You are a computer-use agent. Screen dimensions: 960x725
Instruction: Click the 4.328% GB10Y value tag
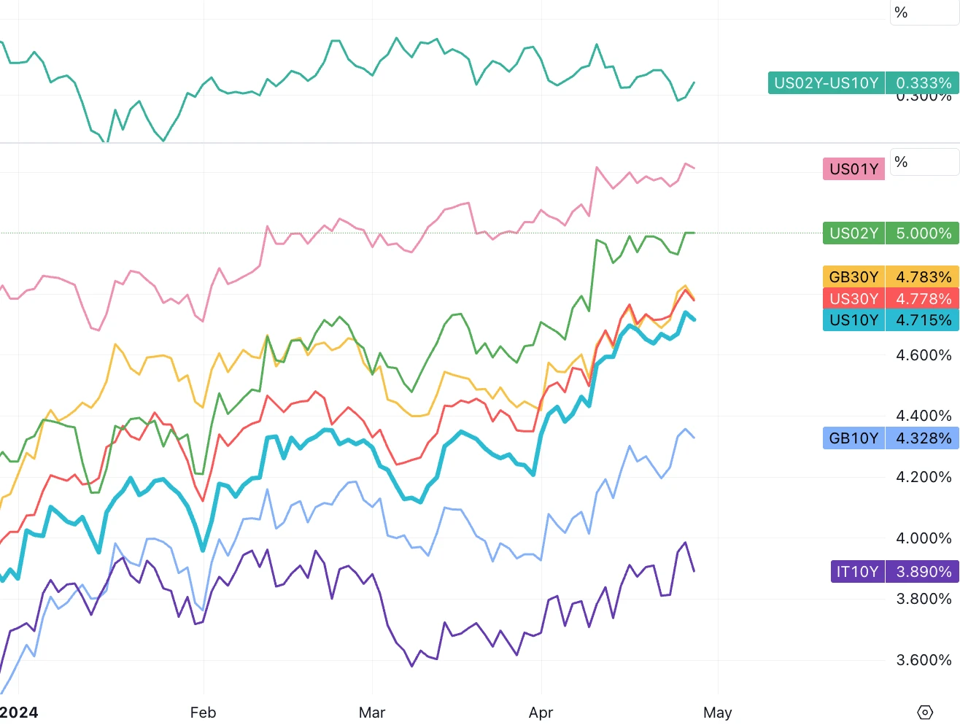[923, 438]
